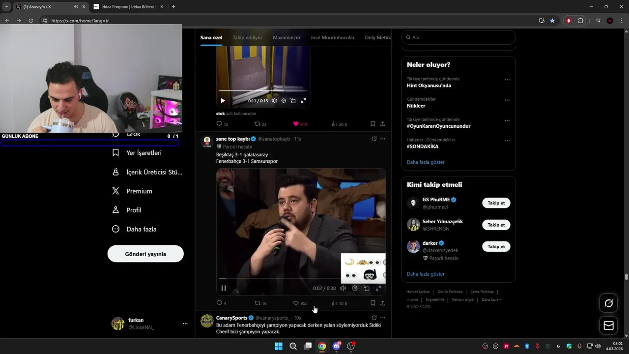Open Grok floating button at bottom right
The width and height of the screenshot is (629, 354).
pos(608,303)
